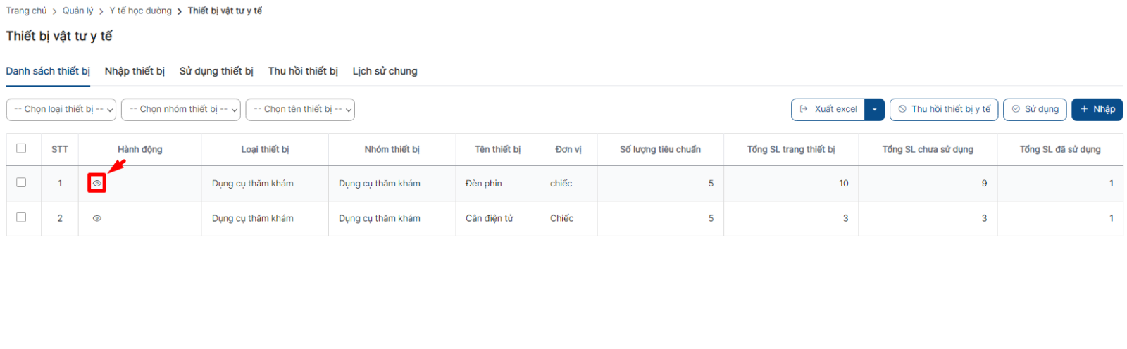The width and height of the screenshot is (1127, 349).
Task: Open Y tế học đường breadcrumb link
Action: click(140, 11)
